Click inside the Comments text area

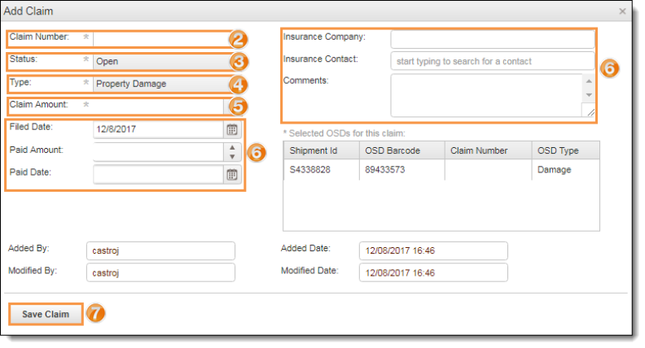coord(486,95)
